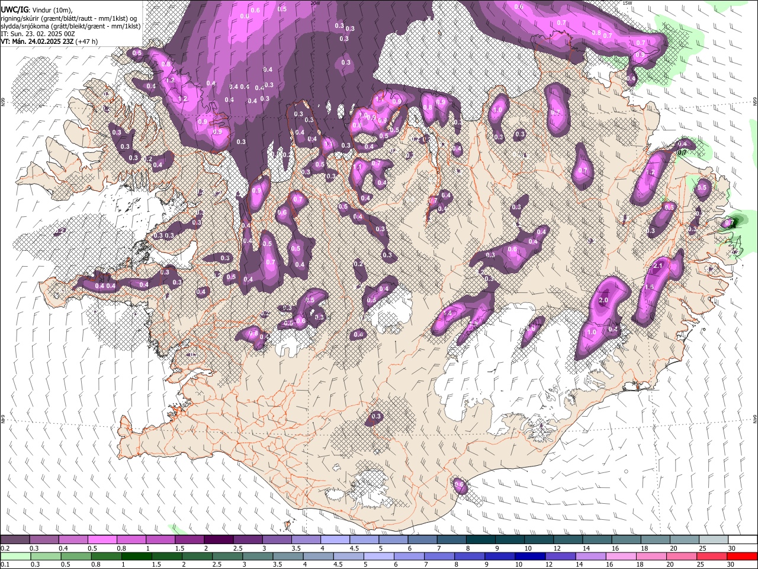Click the dark mauve 0.2 swatch in top legend
This screenshot has height=569, width=758.
point(15,540)
